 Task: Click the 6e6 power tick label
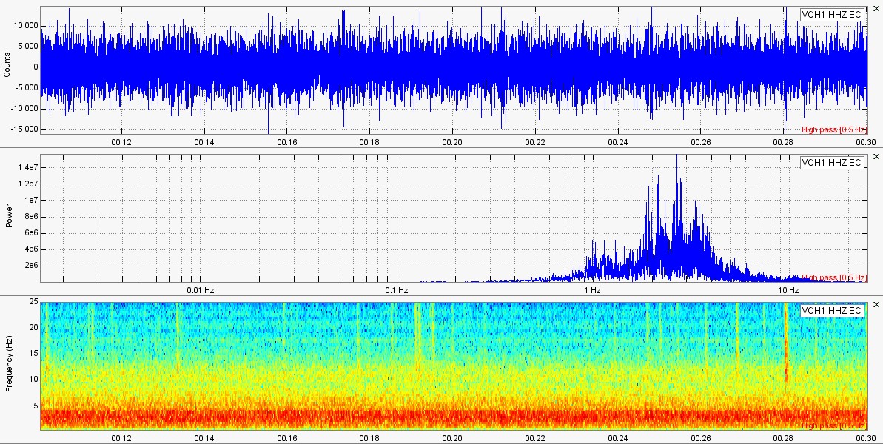(x=30, y=233)
